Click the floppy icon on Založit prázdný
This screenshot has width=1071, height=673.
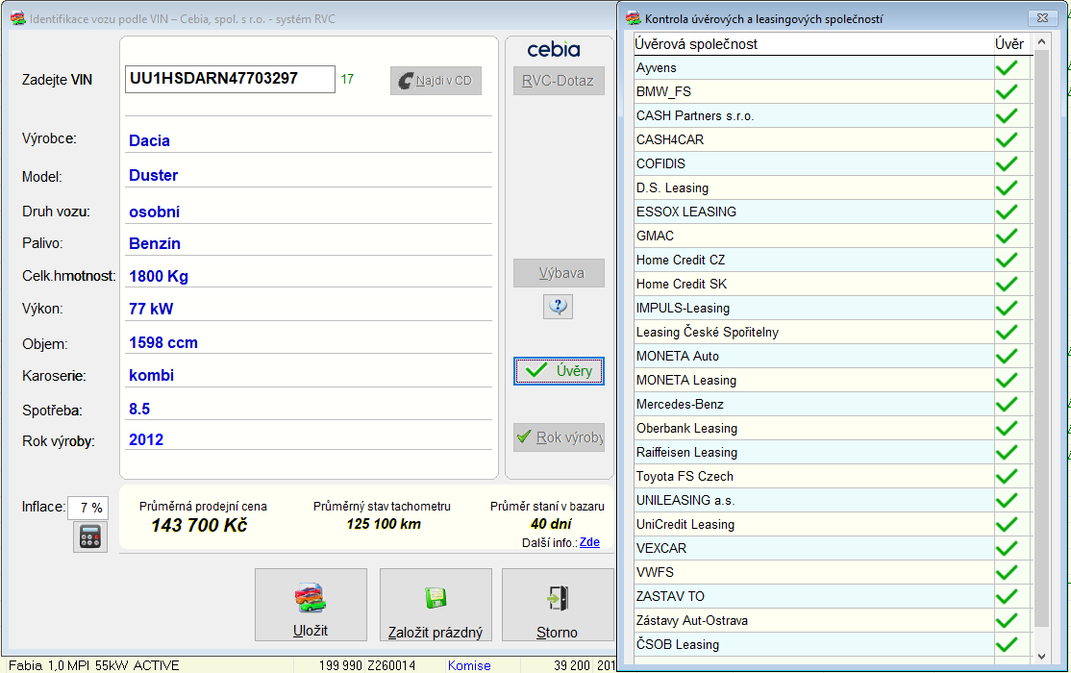tap(436, 598)
